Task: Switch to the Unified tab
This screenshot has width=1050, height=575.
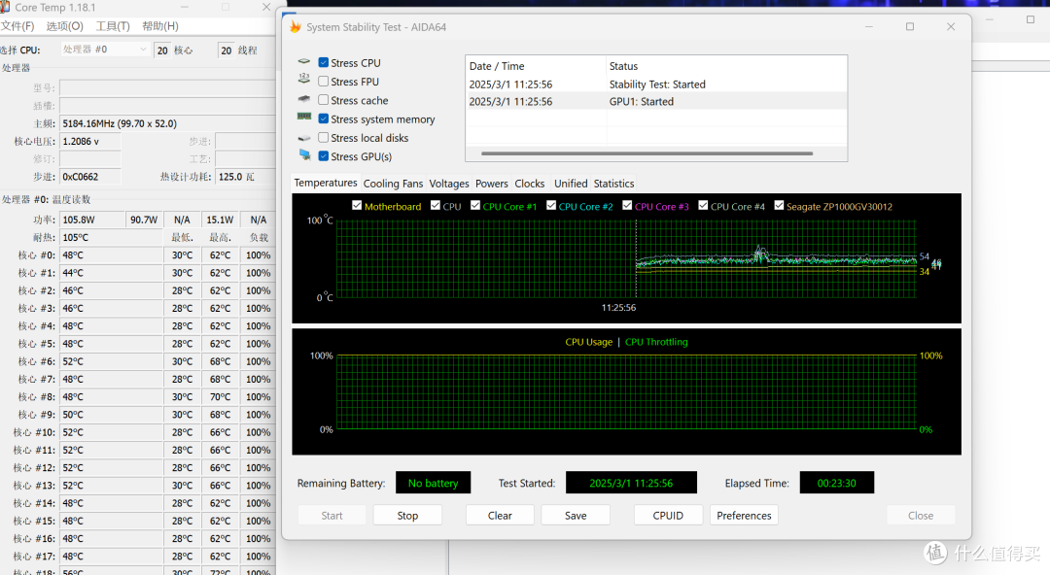Action: 571,184
